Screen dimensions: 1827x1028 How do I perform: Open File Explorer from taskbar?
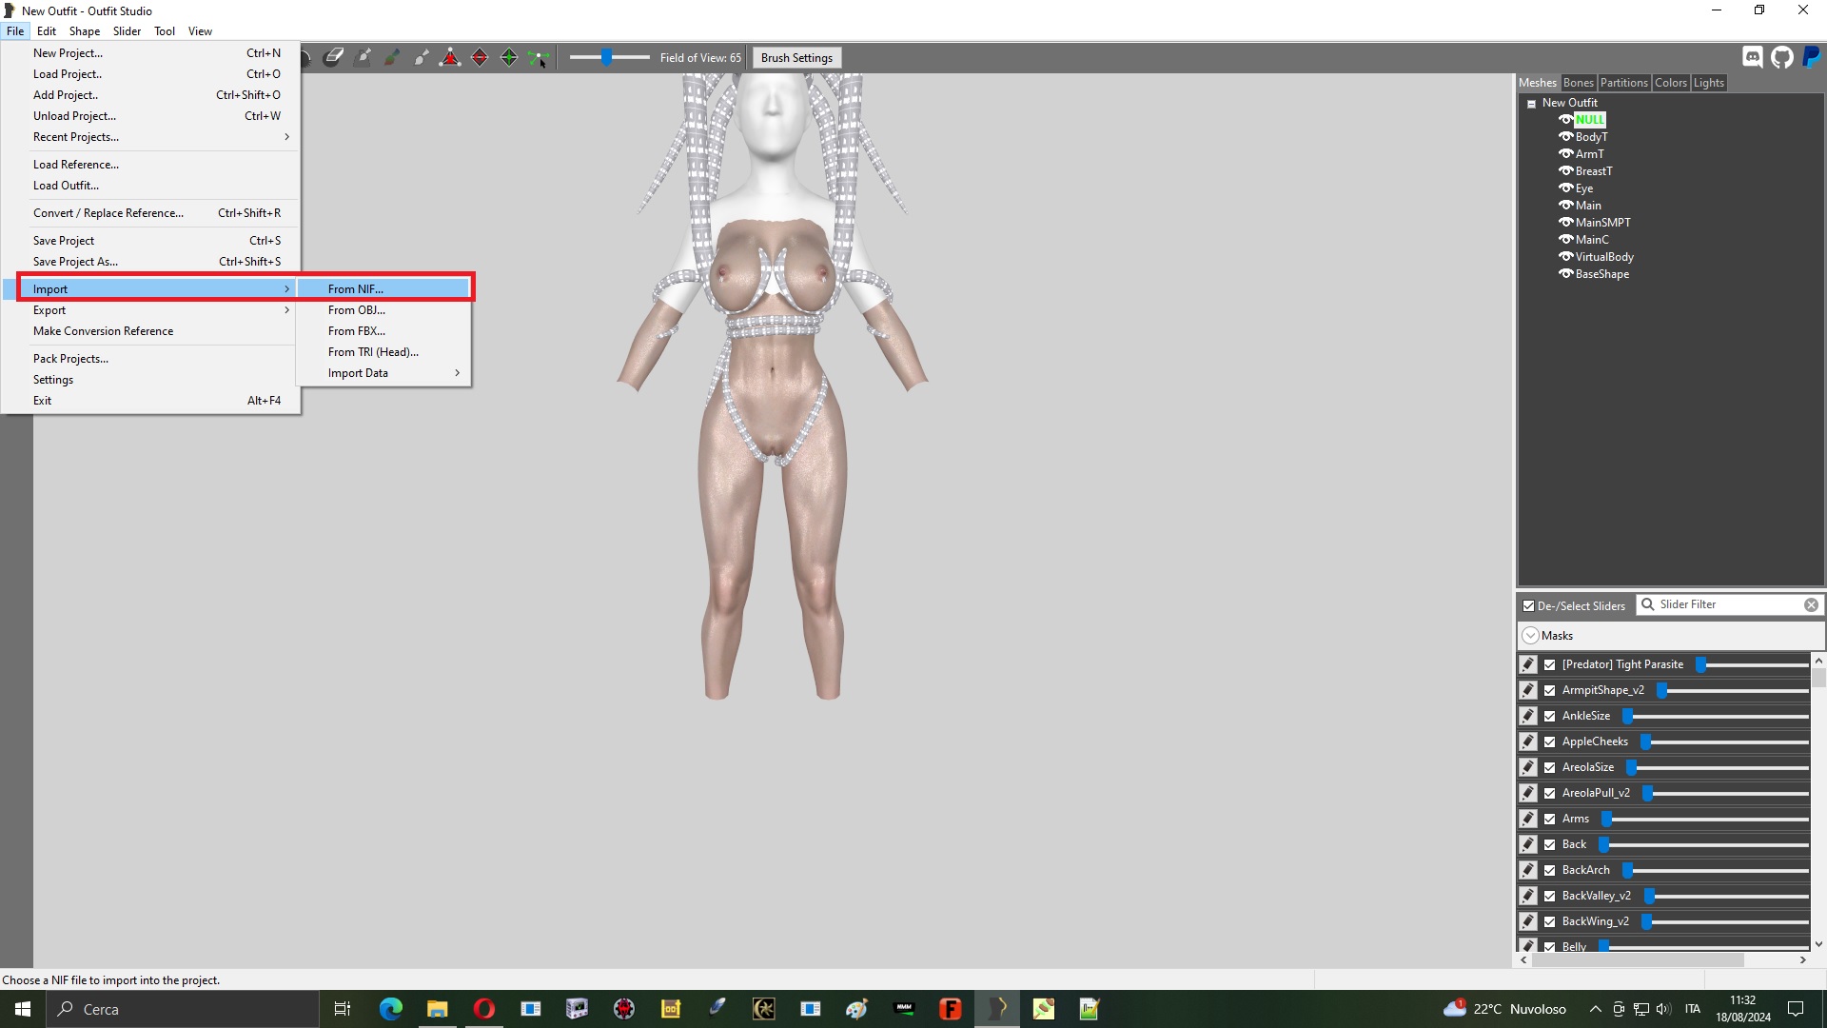pos(437,1009)
